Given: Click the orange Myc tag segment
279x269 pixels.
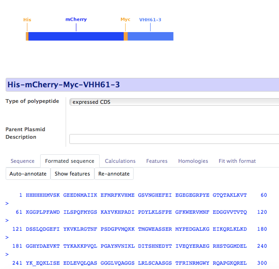Looking at the screenshot, I should point(126,36).
